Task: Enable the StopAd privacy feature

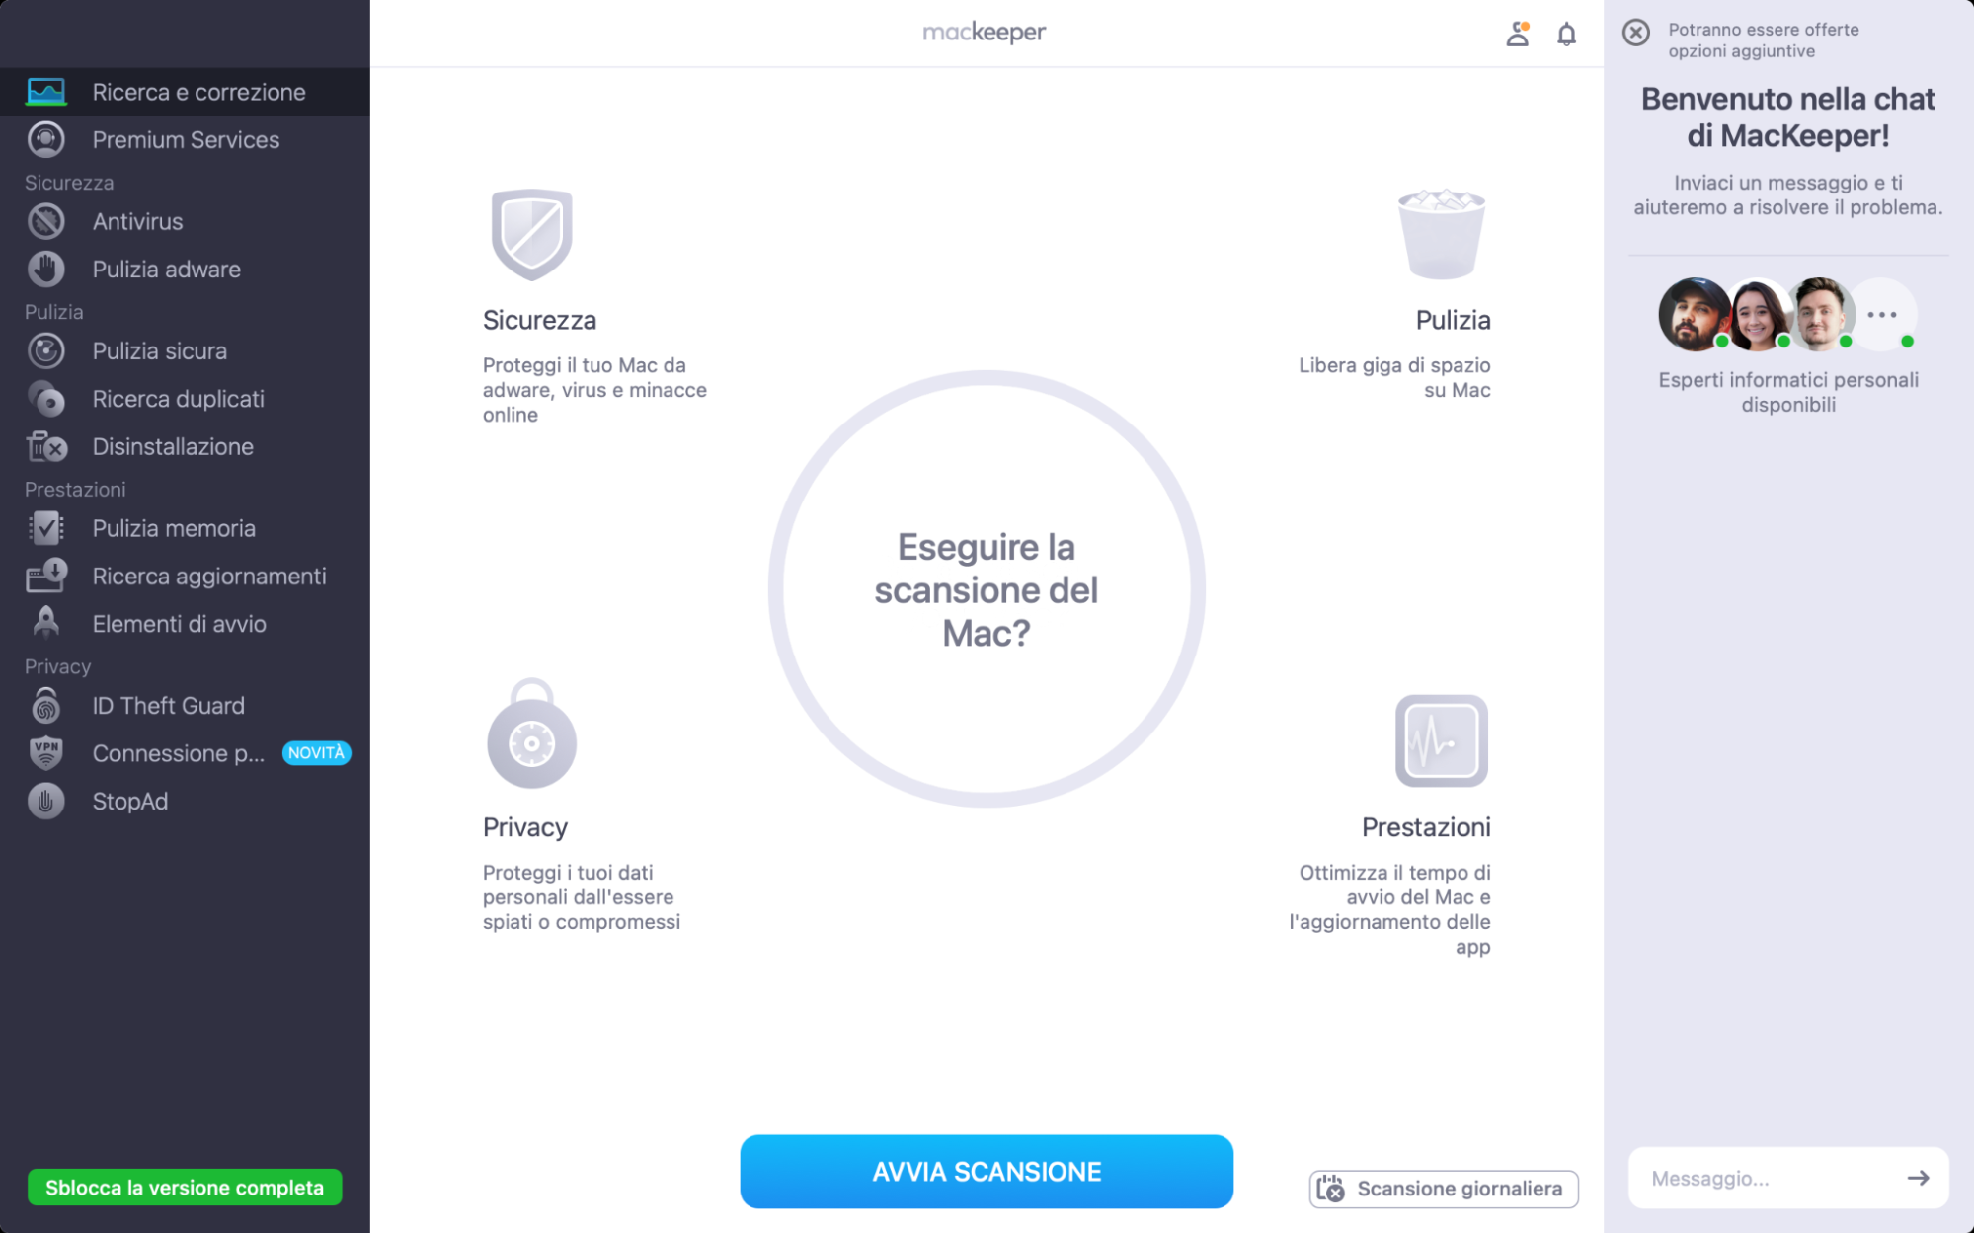Action: (130, 801)
